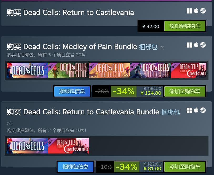Click the Apple macOS icon in the Medley of Pain Bundle row
Image resolution: width=214 pixels, height=175 pixels.
[196, 45]
